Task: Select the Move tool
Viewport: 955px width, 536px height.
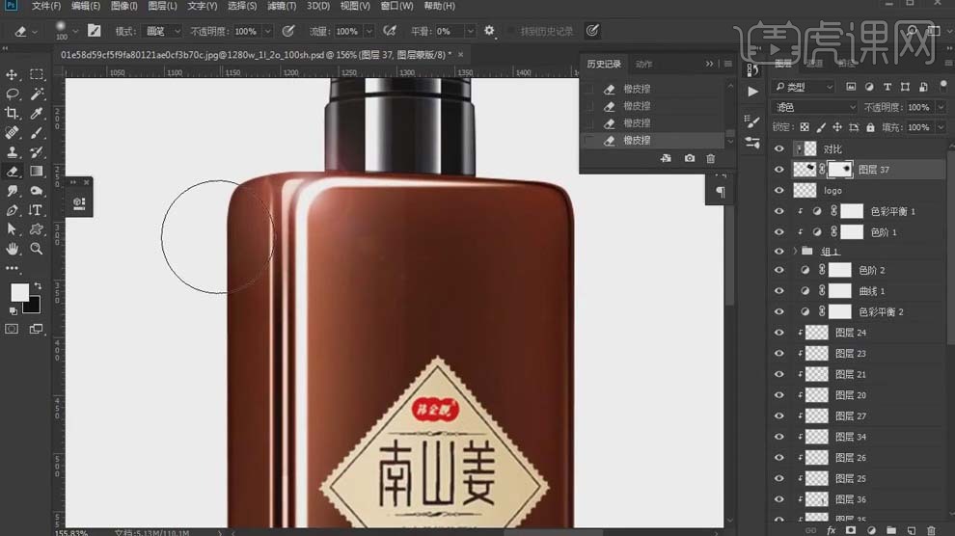Action: [12, 75]
